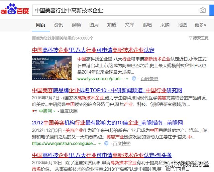Expand dropdown arrow beside 中研网
This screenshot has height=172, width=214.
[x=54, y=111]
